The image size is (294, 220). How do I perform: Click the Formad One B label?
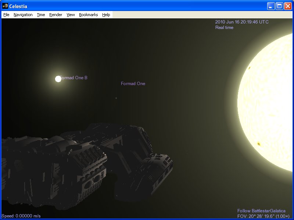(73, 78)
